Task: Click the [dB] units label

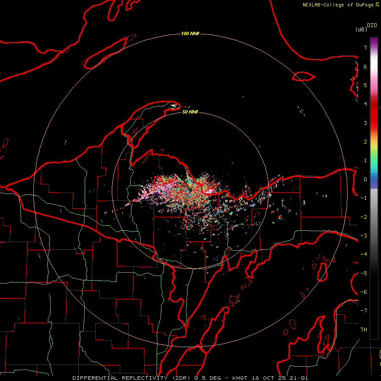Action: click(x=361, y=29)
